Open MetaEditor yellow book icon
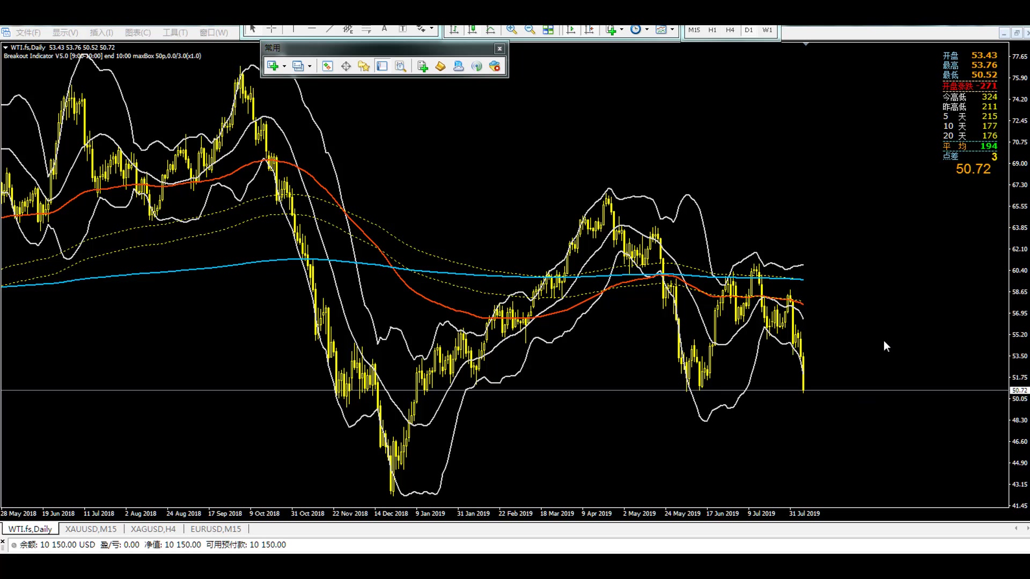The width and height of the screenshot is (1030, 579). (440, 66)
